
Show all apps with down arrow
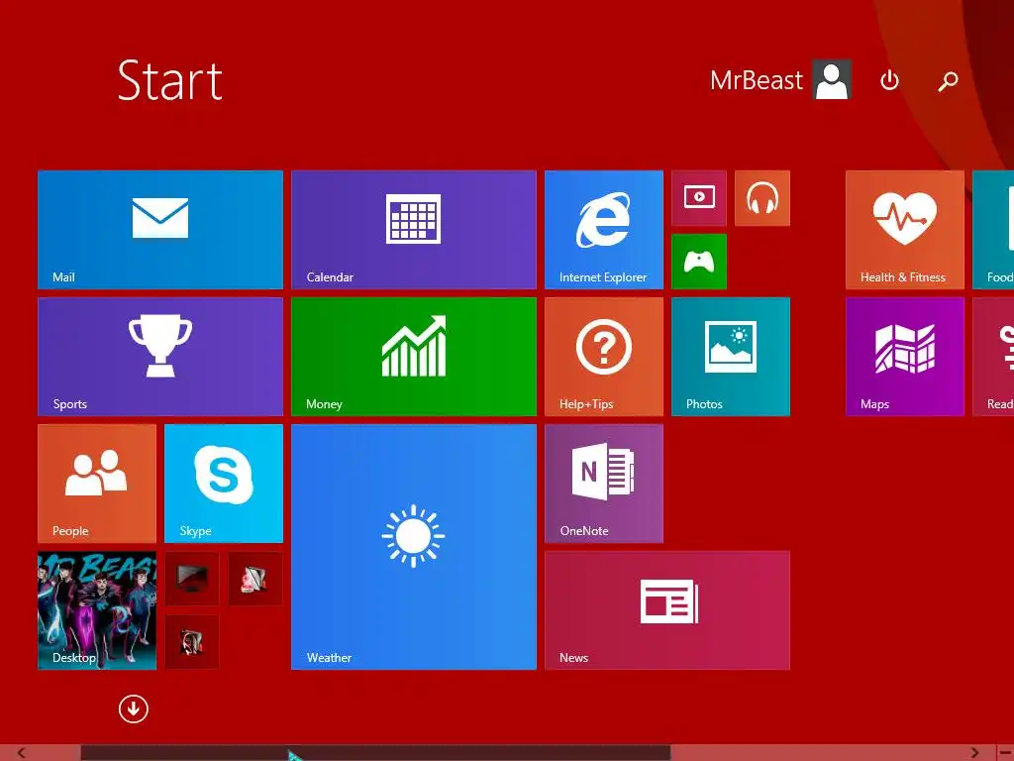(134, 709)
